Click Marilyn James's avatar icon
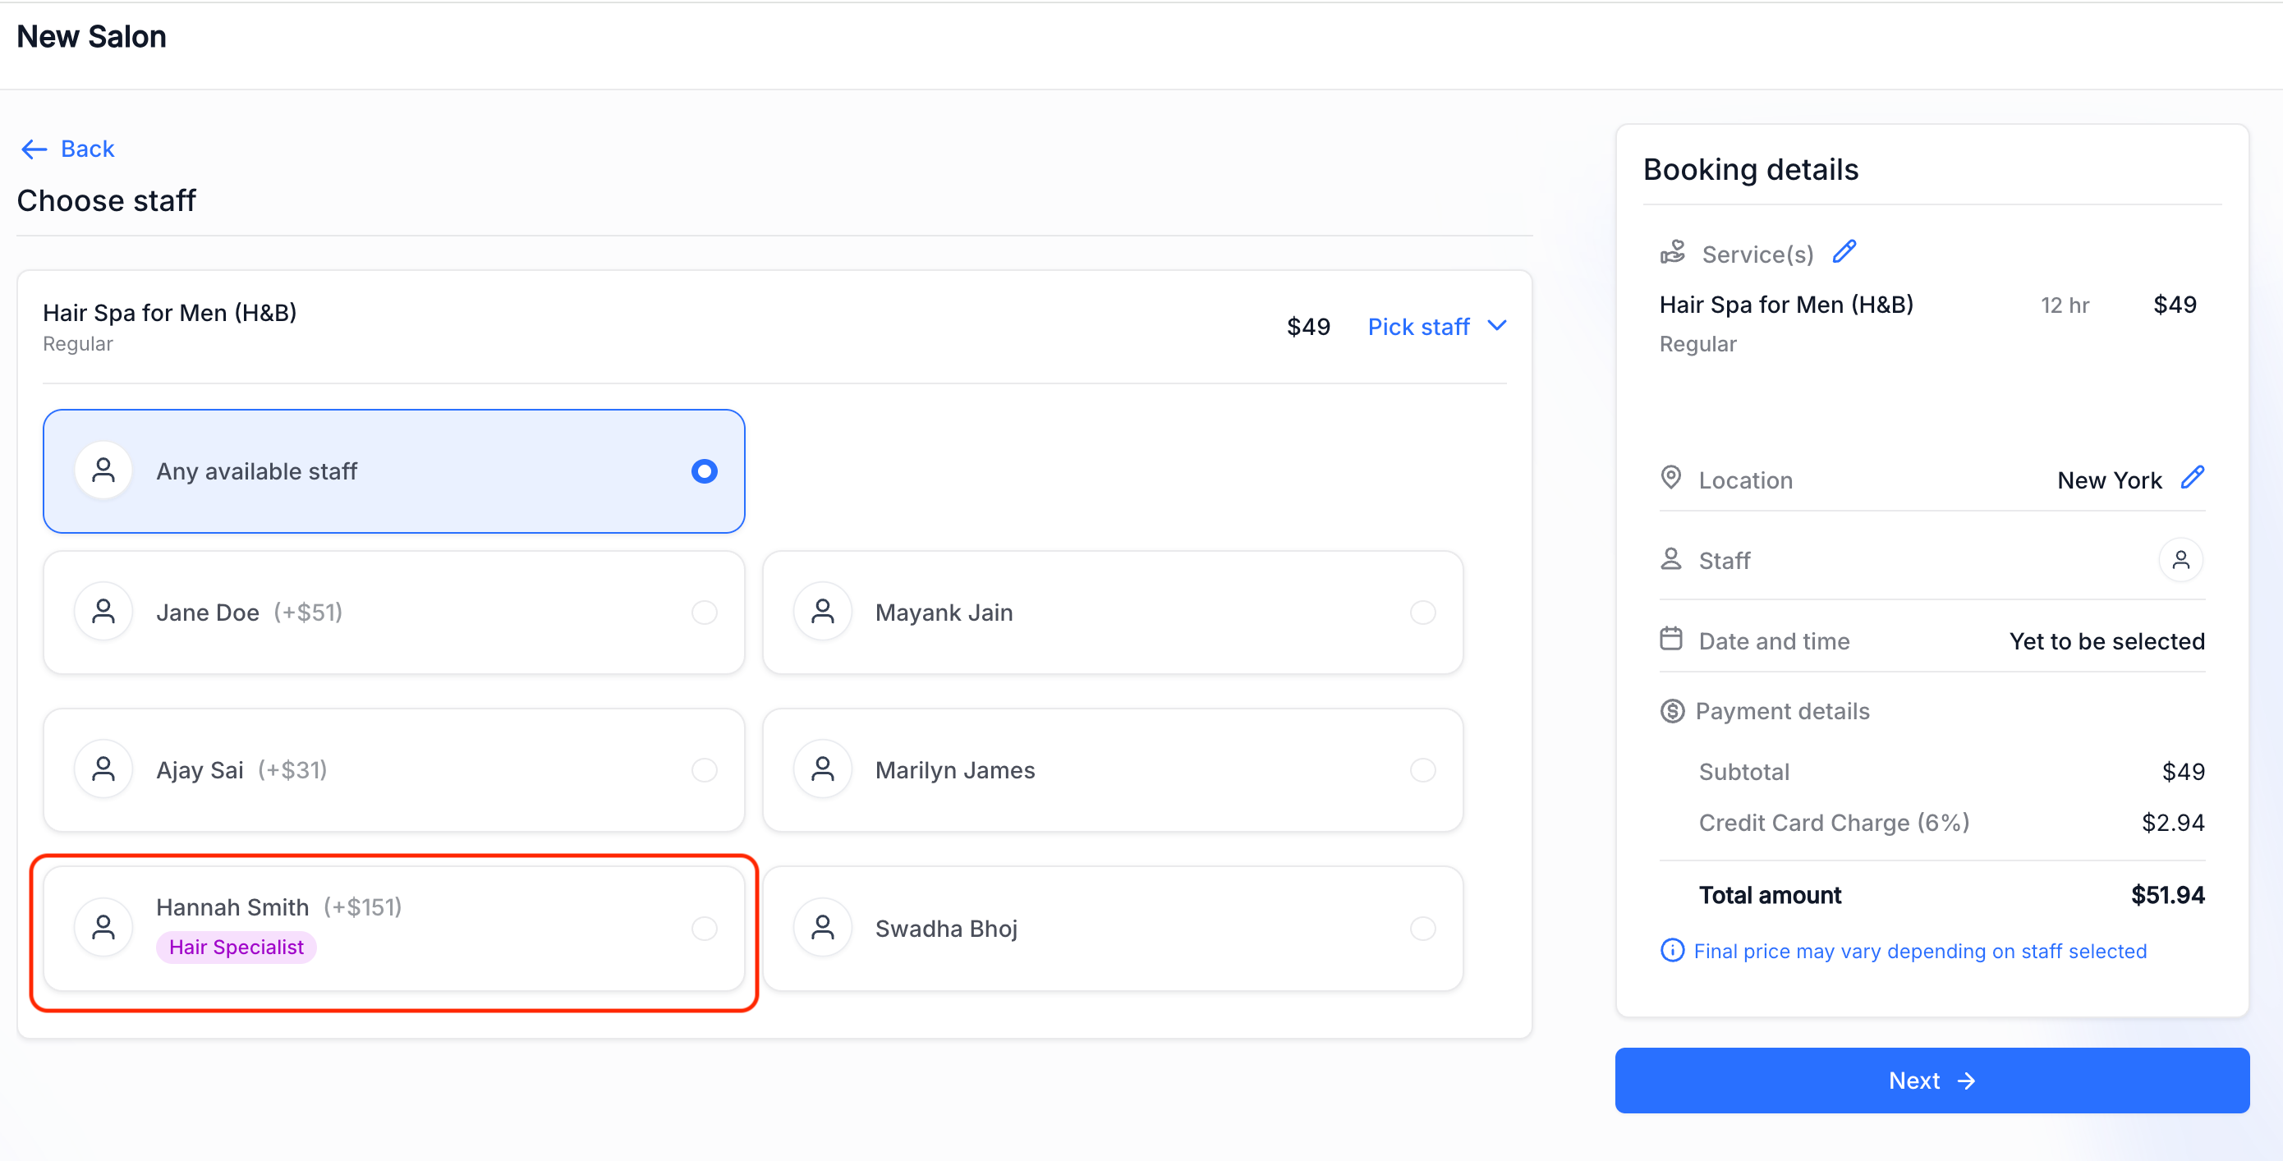2283x1161 pixels. coord(822,769)
